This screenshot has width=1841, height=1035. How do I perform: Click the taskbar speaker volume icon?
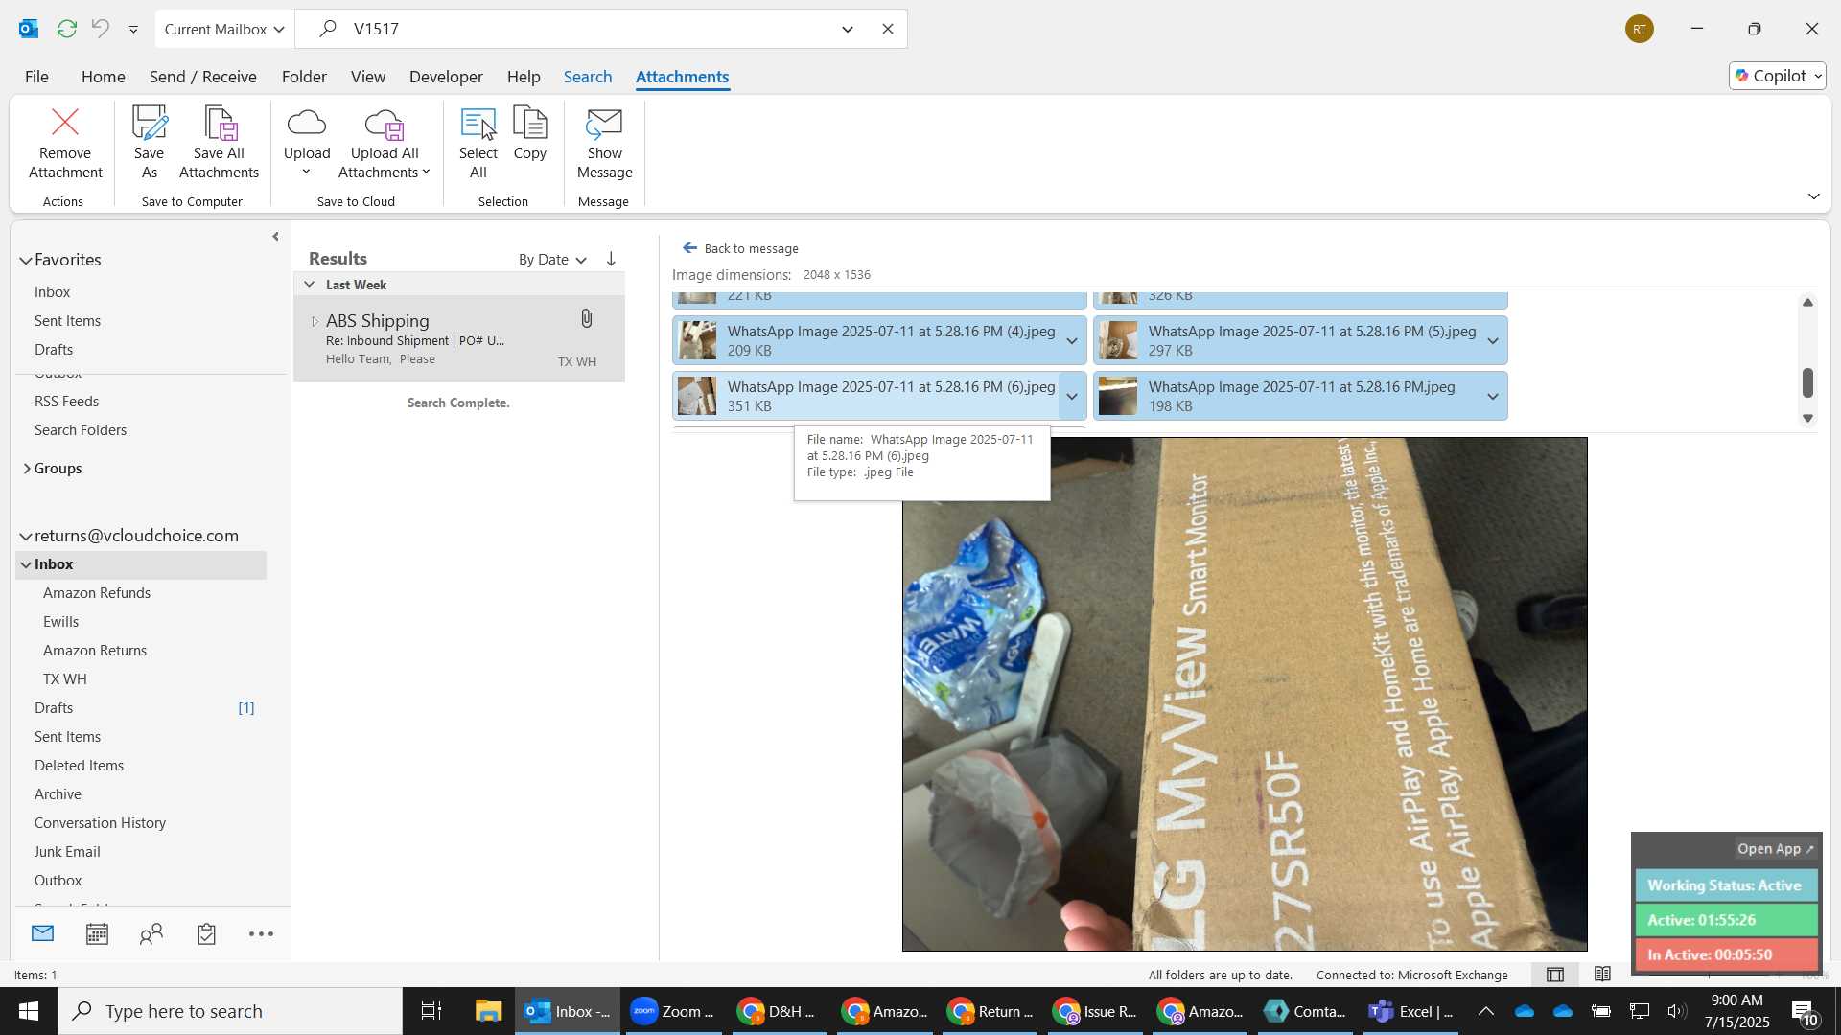pyautogui.click(x=1676, y=1011)
